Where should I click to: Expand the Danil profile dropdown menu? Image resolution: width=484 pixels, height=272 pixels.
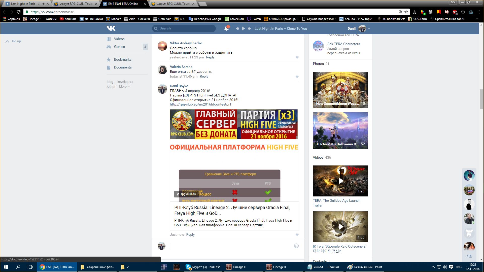coord(369,29)
